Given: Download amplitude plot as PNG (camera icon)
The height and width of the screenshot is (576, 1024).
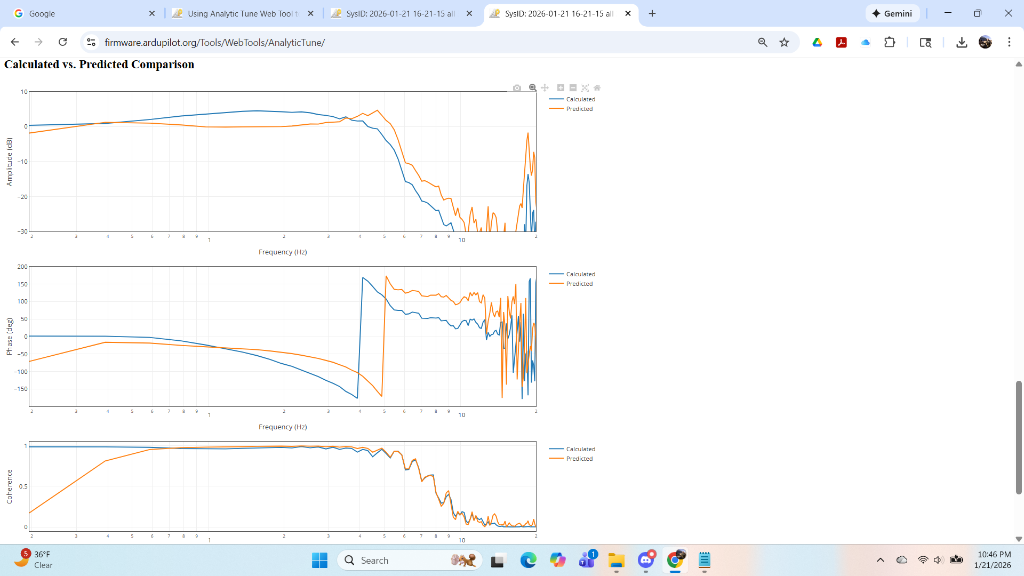Looking at the screenshot, I should pos(517,88).
